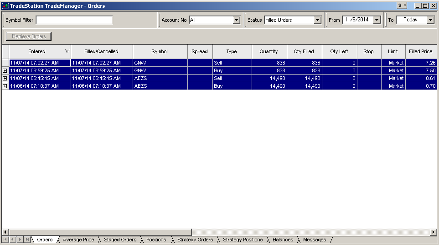Click the last-tab navigation arrow
The height and width of the screenshot is (245, 439).
click(x=27, y=240)
